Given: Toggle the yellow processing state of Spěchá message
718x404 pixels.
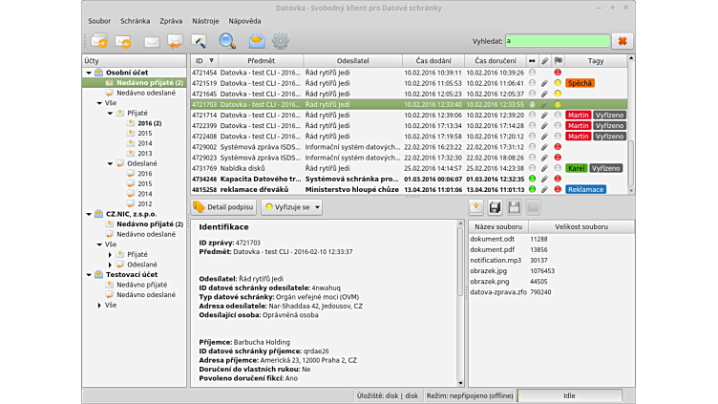Looking at the screenshot, I should [x=557, y=83].
